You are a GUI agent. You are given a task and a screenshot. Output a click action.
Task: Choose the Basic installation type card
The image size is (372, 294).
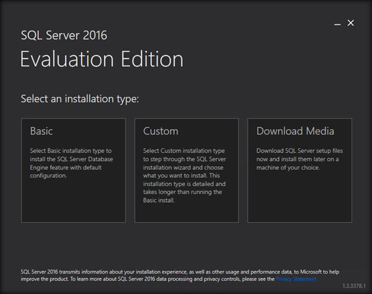74,170
